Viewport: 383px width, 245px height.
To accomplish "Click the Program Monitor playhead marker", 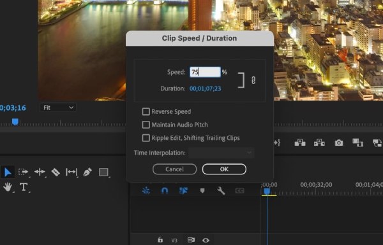I will click(x=15, y=122).
